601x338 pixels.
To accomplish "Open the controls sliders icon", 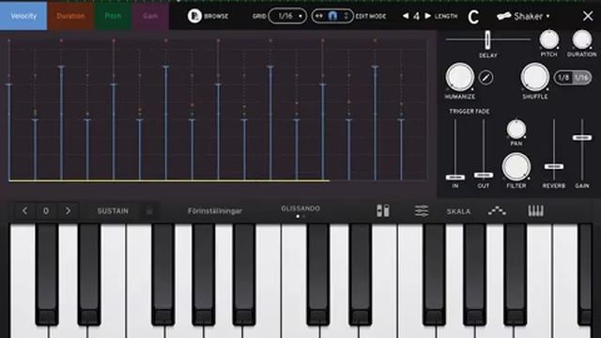I will (422, 210).
